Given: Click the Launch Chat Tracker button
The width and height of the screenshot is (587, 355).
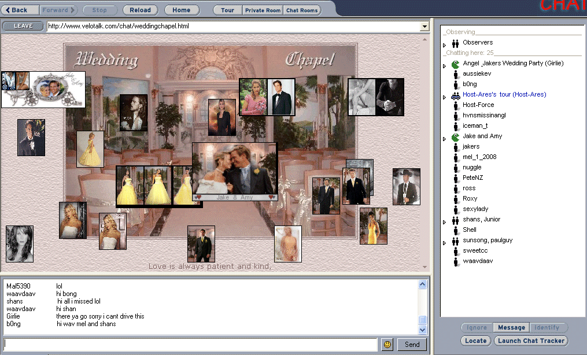Looking at the screenshot, I should [x=531, y=341].
